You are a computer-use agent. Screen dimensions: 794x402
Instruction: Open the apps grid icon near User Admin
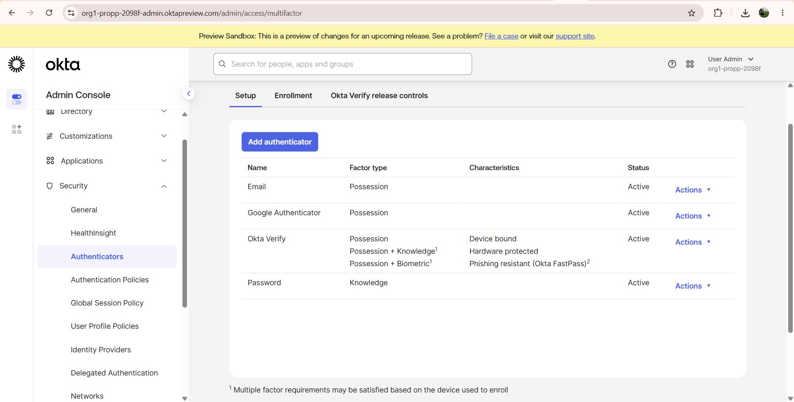tap(690, 64)
